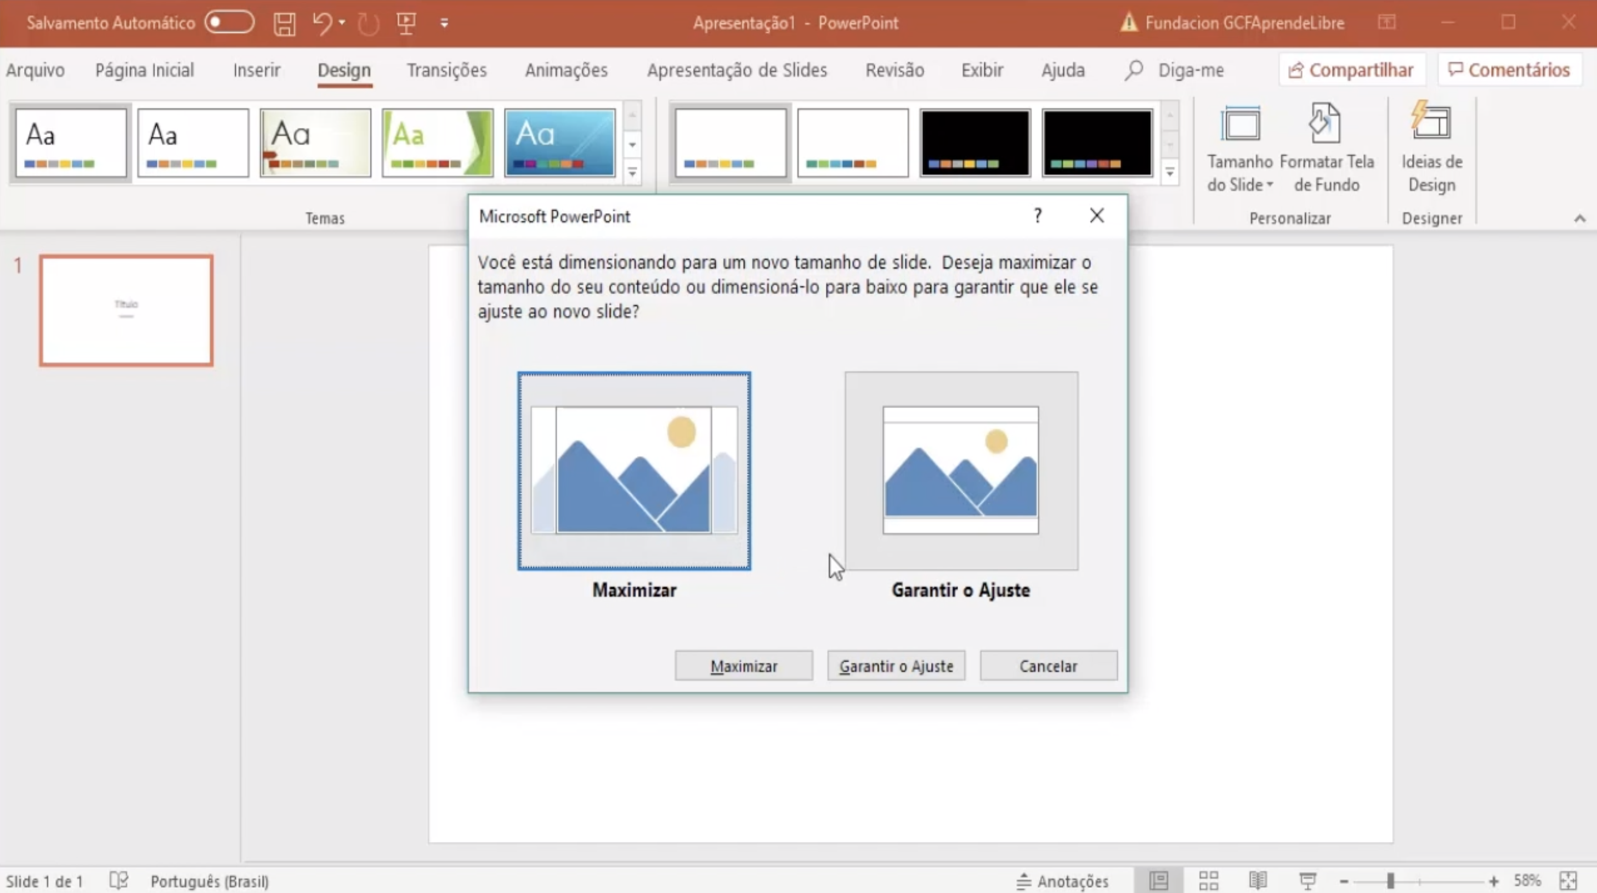Image resolution: width=1597 pixels, height=893 pixels.
Task: Click the Compartilhar button
Action: pyautogui.click(x=1351, y=69)
